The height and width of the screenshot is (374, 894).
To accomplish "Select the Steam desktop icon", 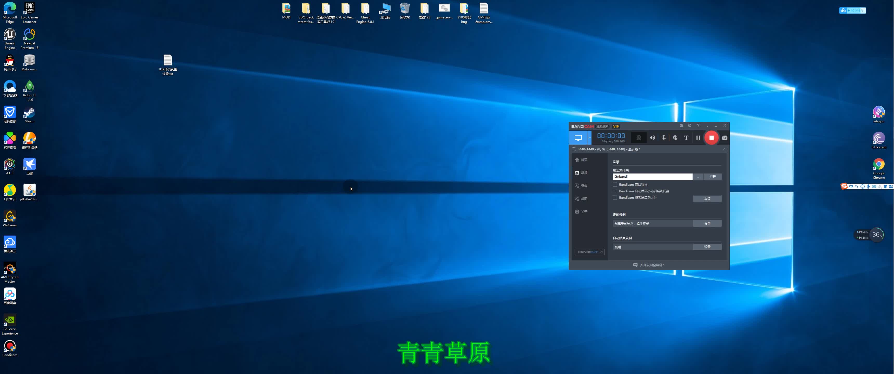I will coord(30,115).
